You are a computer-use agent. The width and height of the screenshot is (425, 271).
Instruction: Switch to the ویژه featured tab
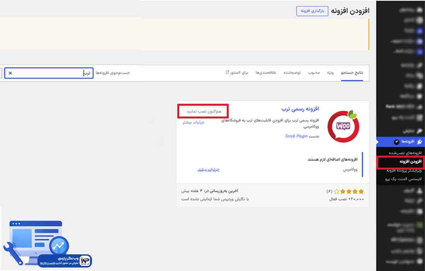(330, 73)
